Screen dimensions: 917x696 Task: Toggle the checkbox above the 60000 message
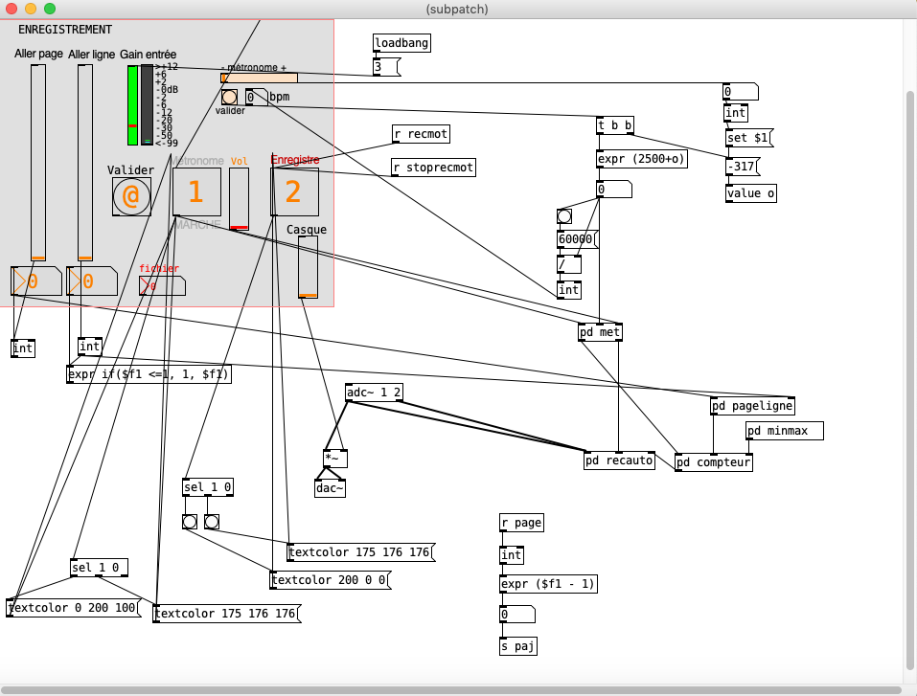coord(564,216)
